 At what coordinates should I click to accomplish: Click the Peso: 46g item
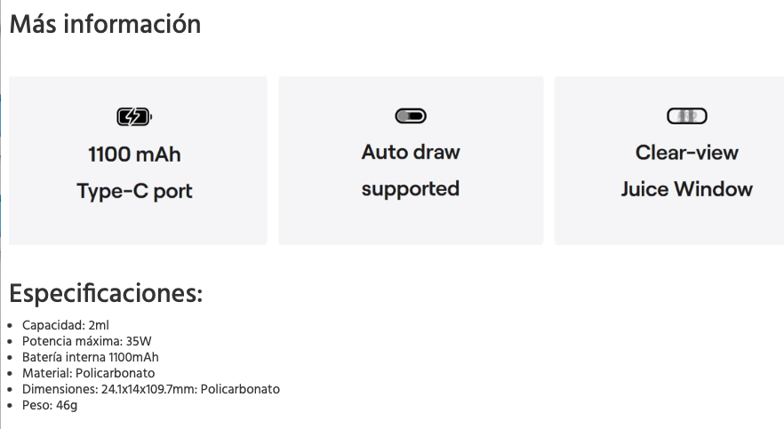(x=50, y=405)
